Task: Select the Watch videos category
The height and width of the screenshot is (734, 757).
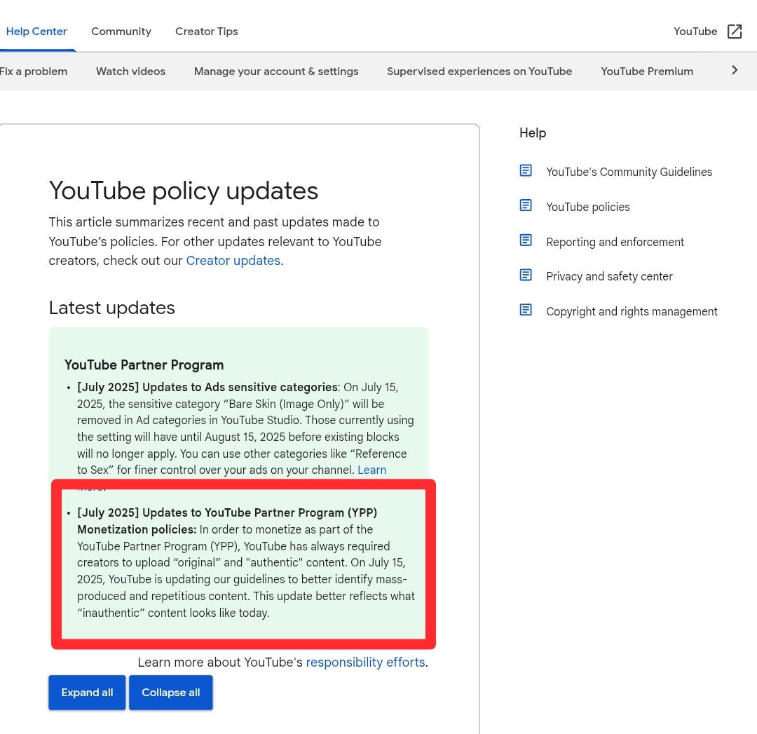Action: coord(131,72)
